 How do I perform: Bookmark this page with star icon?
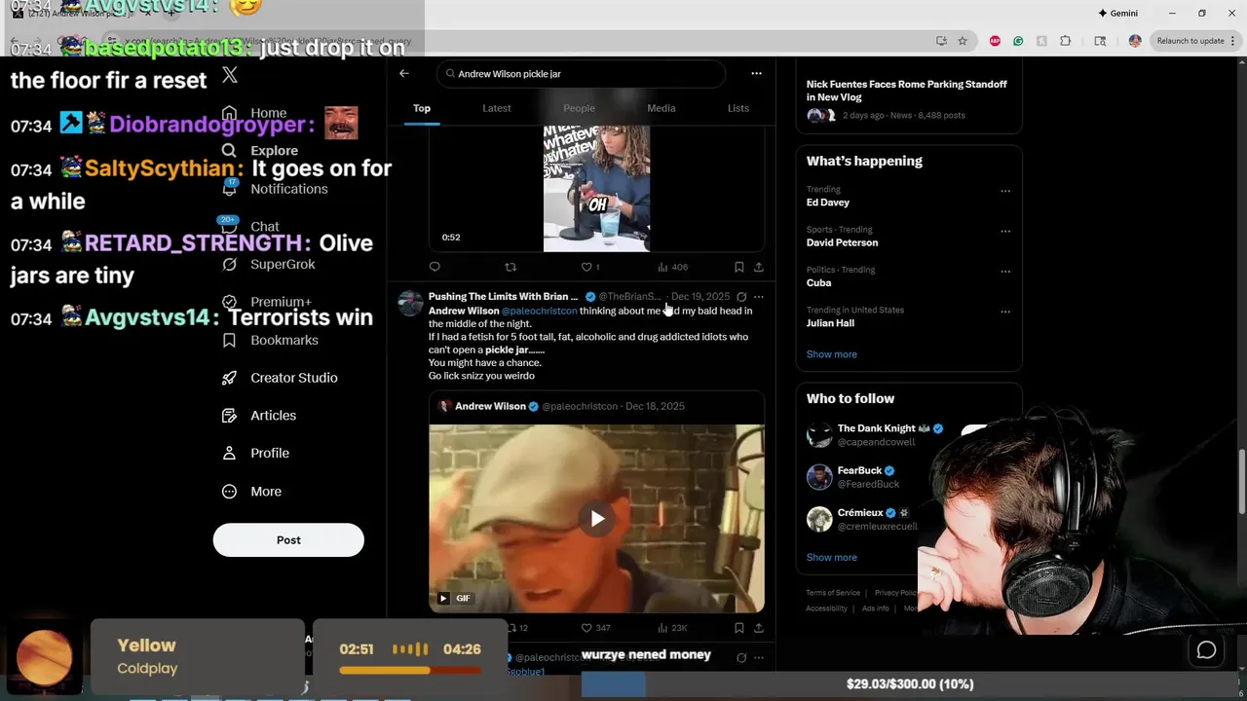(963, 41)
